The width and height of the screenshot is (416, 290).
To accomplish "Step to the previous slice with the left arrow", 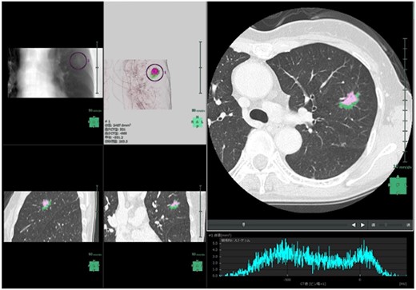I will (x=354, y=225).
